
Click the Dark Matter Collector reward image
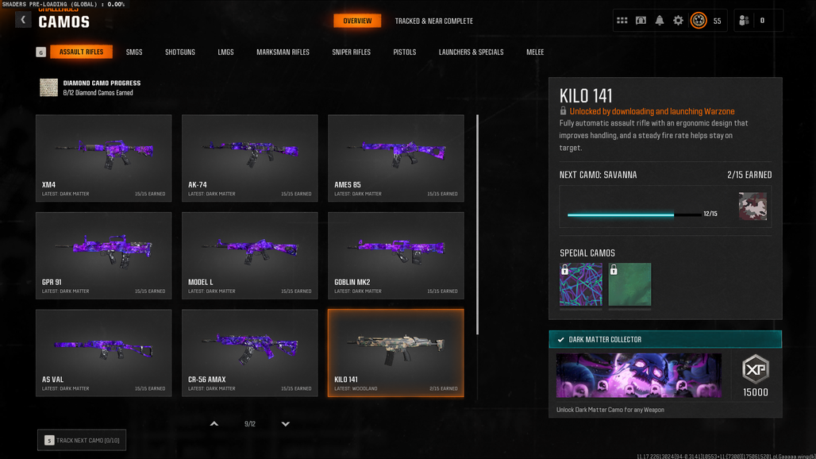(x=638, y=375)
